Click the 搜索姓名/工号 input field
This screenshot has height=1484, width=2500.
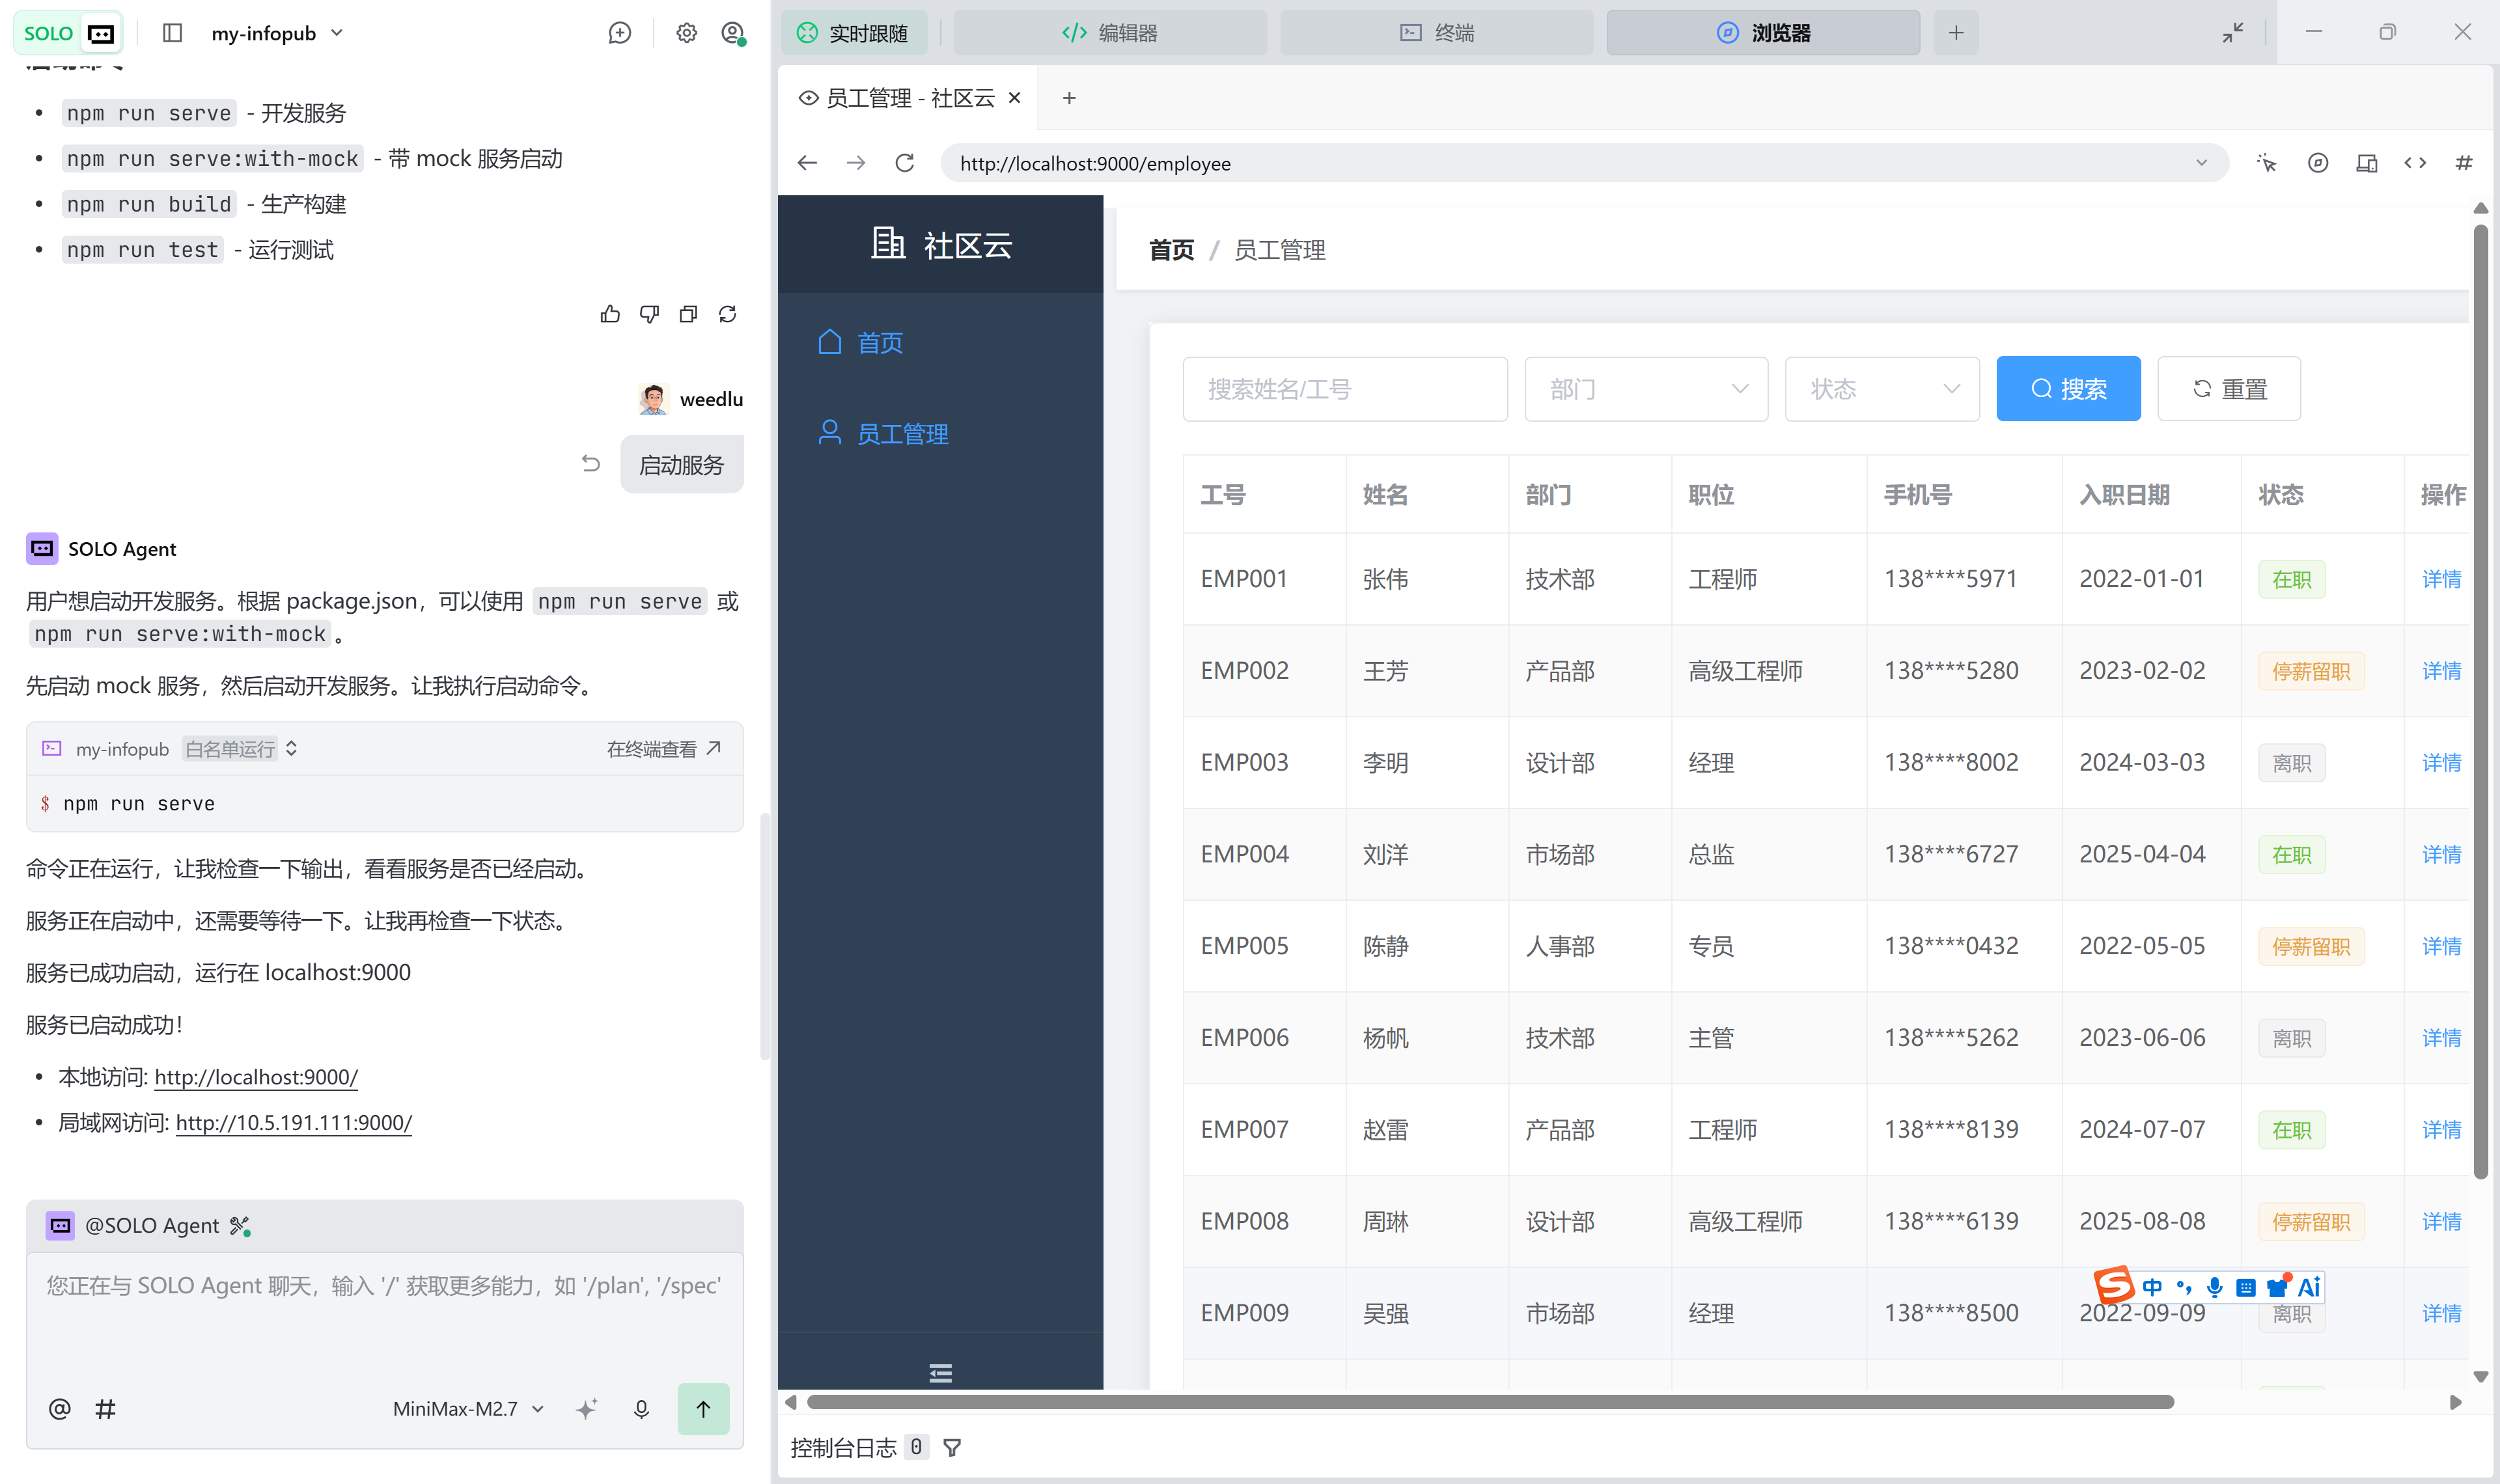click(1345, 389)
